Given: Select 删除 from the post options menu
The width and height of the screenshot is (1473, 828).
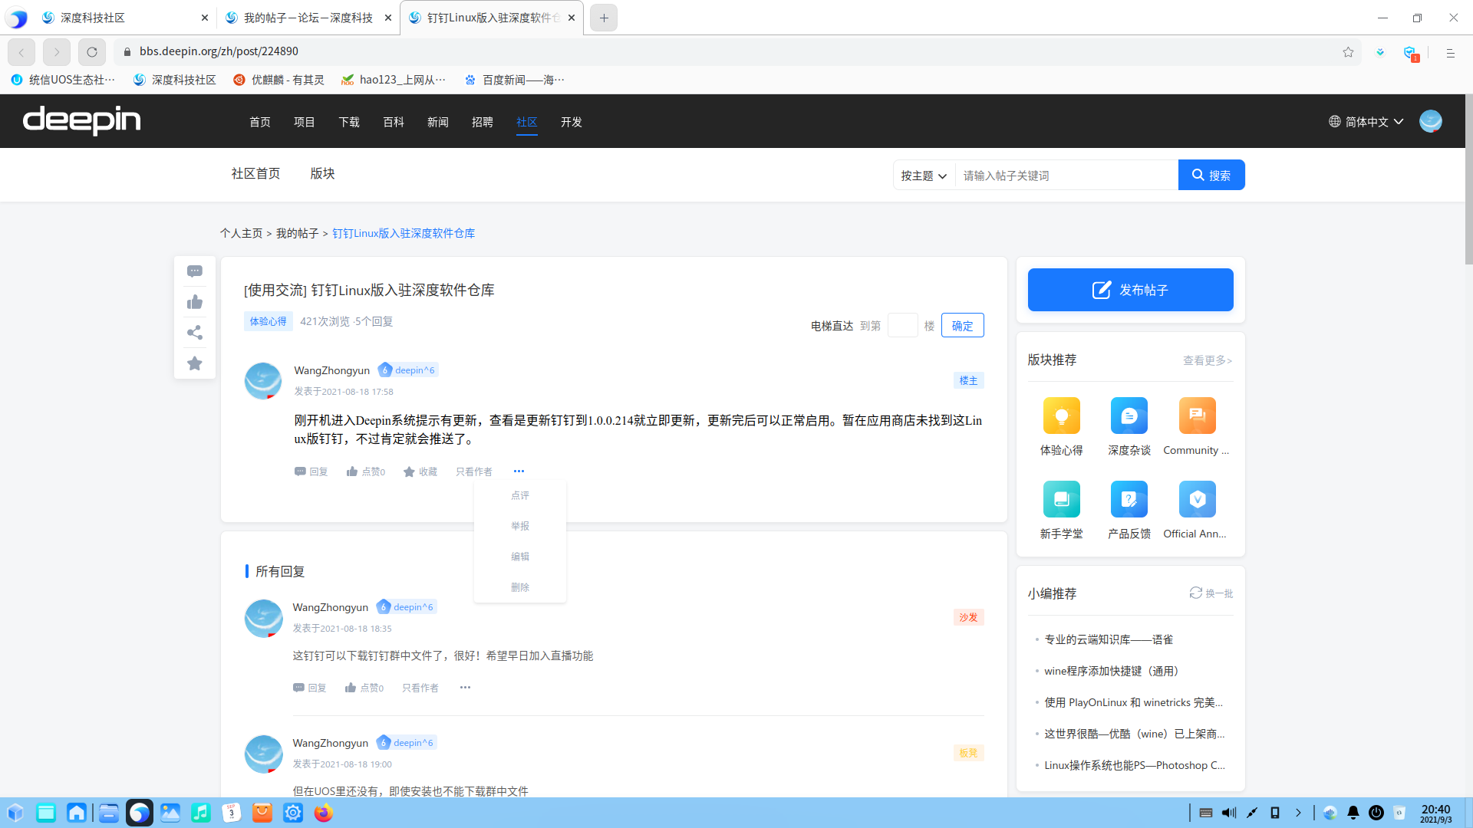Looking at the screenshot, I should [520, 587].
